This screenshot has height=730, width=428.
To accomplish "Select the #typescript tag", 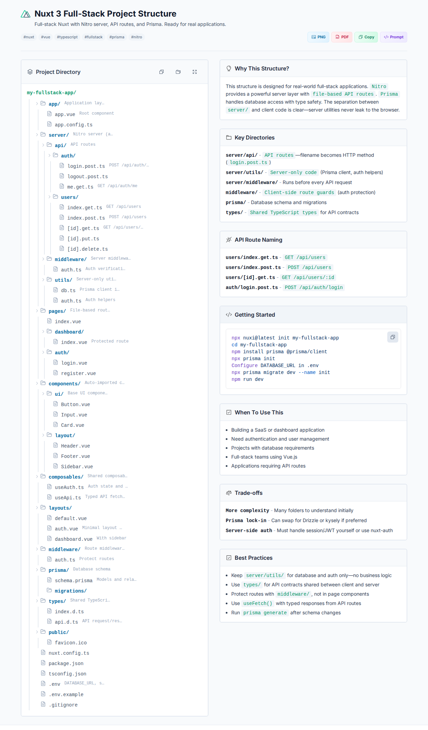I will [67, 37].
